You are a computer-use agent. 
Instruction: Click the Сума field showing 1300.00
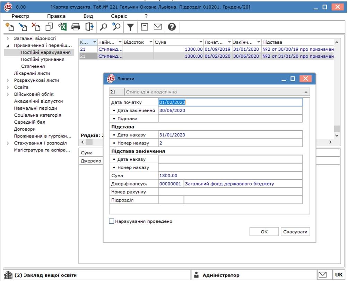coord(230,175)
